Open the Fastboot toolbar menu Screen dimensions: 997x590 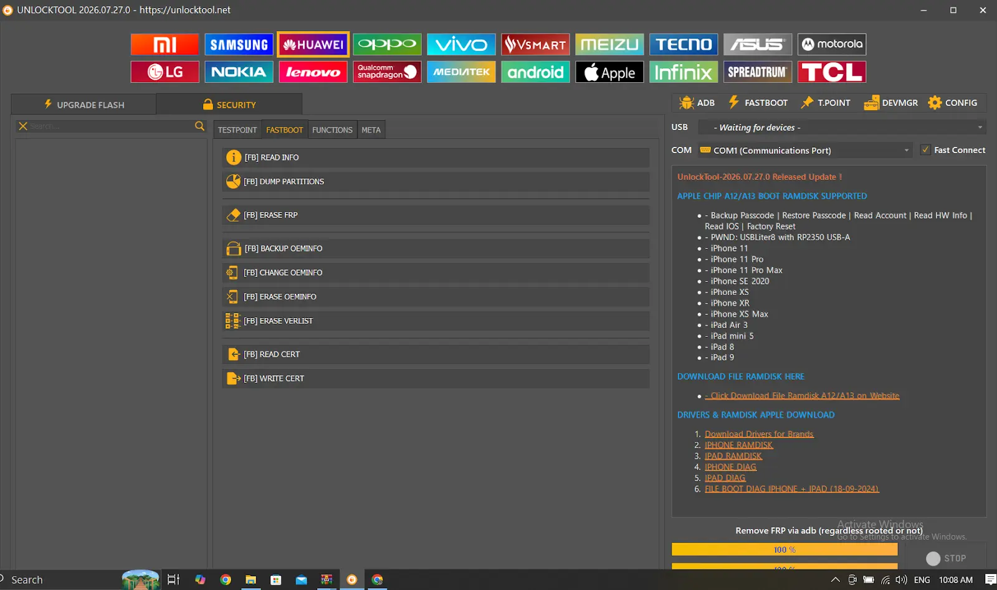coord(758,103)
